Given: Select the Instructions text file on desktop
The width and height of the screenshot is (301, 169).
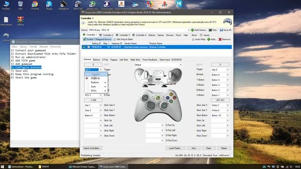Looking at the screenshot, I should (6, 21).
